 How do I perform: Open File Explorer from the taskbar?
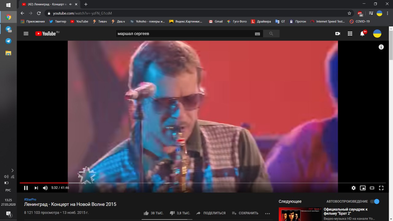tap(8, 53)
